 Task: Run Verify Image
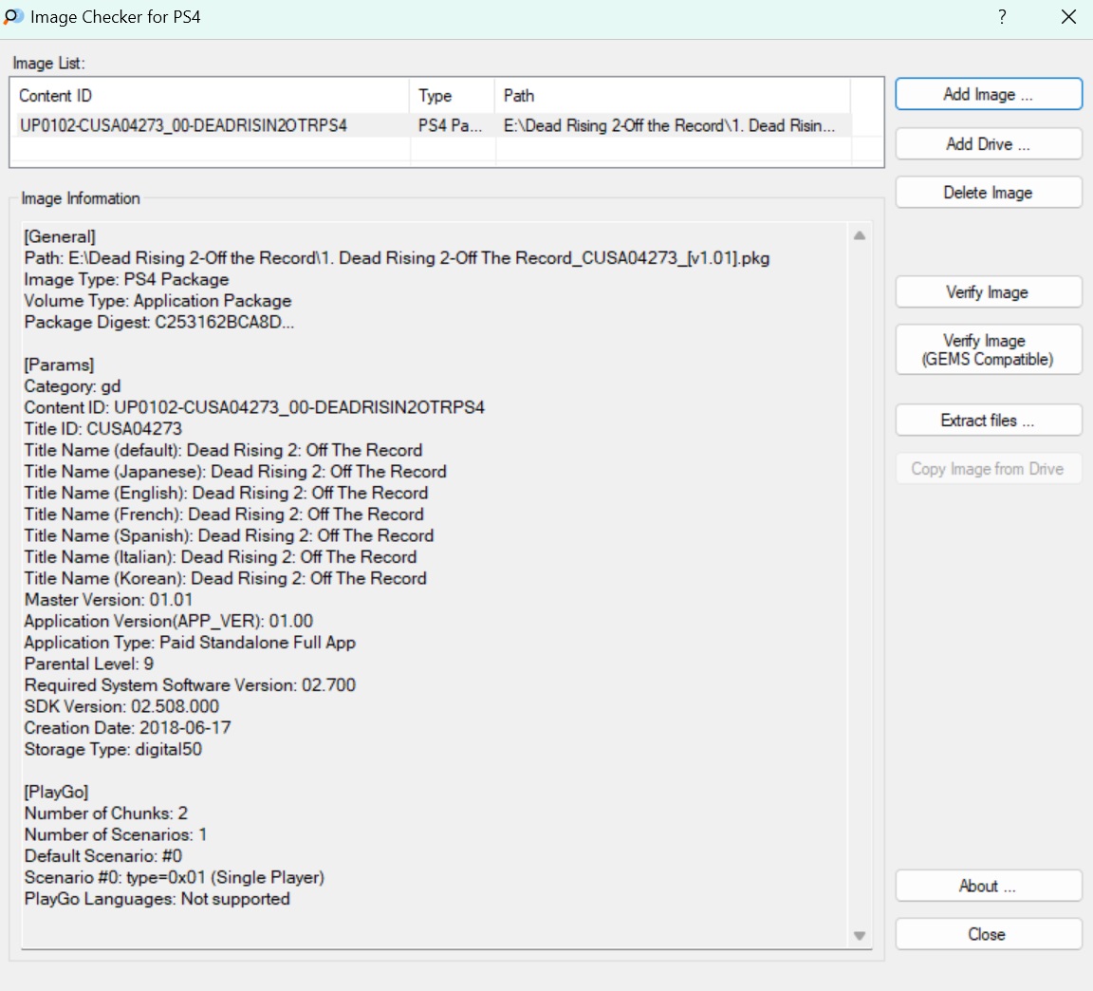[x=988, y=292]
